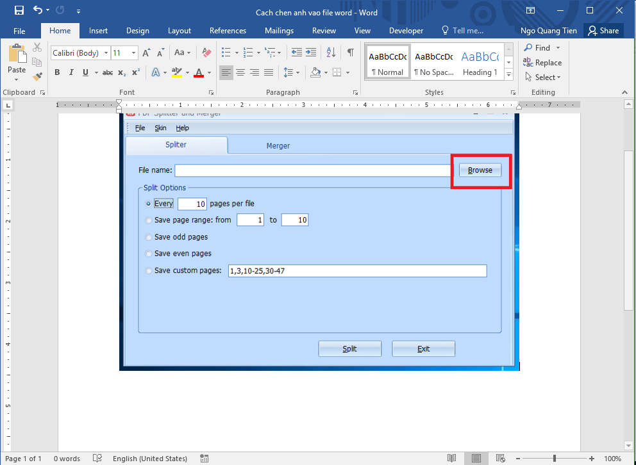The width and height of the screenshot is (636, 465).
Task: Click the spelling proofing status icon
Action: coord(97,459)
